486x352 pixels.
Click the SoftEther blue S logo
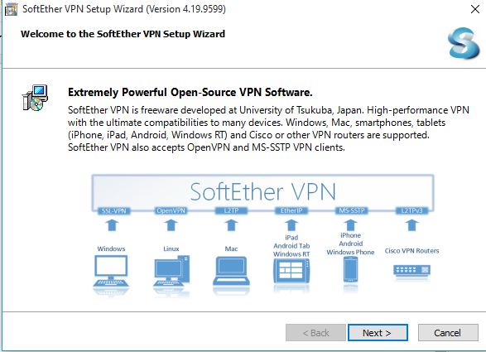coord(464,43)
